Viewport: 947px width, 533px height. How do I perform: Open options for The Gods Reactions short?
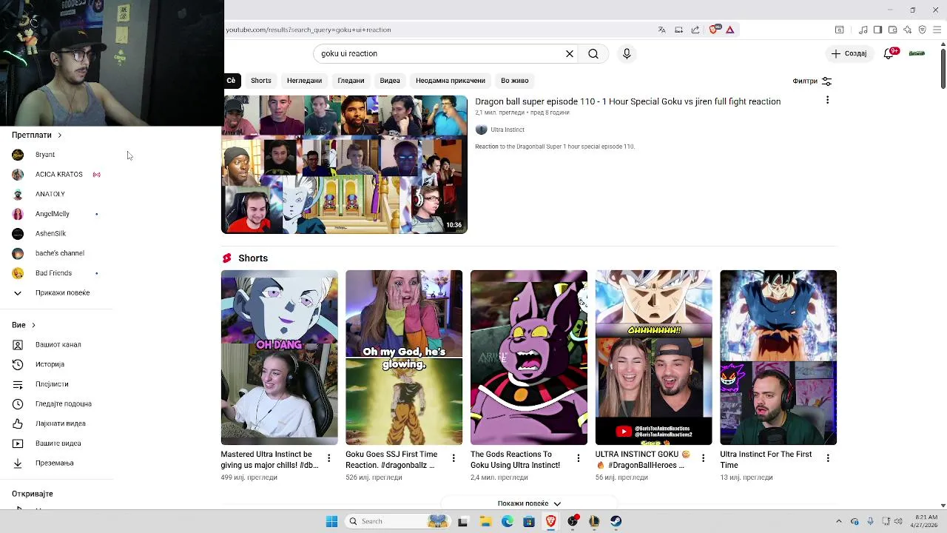point(579,458)
